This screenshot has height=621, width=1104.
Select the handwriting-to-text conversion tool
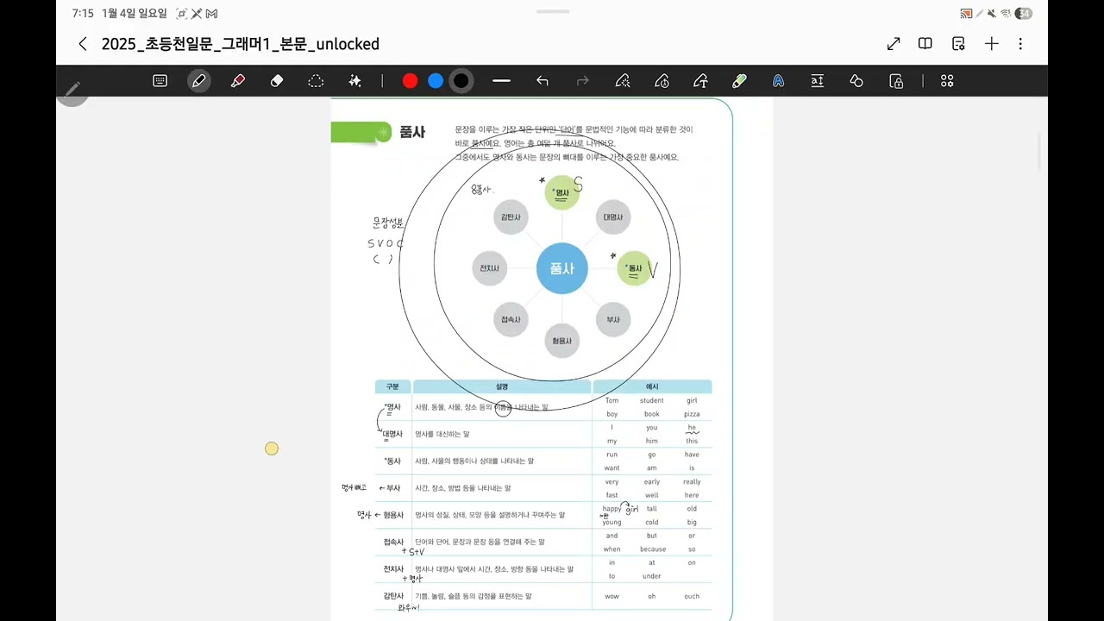click(x=700, y=81)
